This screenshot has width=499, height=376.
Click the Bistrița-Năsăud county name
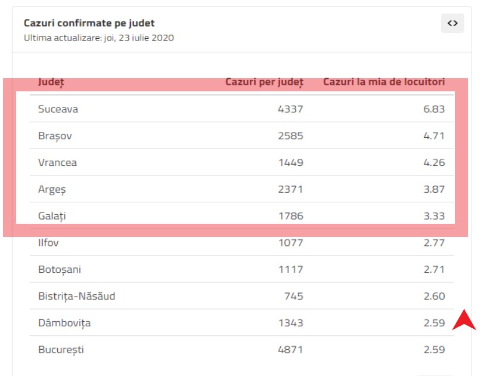[77, 296]
